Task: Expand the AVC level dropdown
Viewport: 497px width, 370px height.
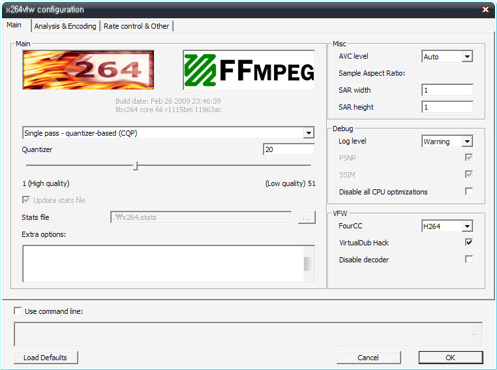Action: click(x=467, y=57)
